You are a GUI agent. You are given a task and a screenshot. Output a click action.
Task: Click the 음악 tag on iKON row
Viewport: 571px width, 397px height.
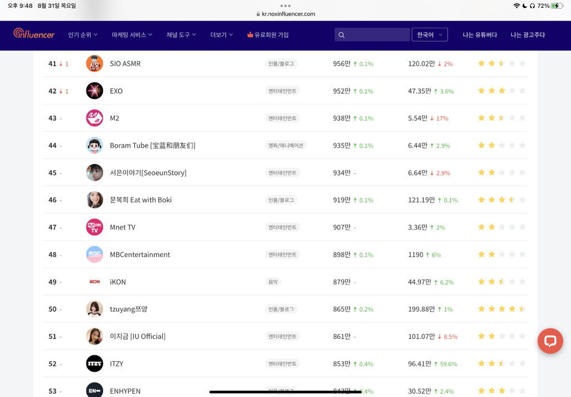pyautogui.click(x=273, y=282)
